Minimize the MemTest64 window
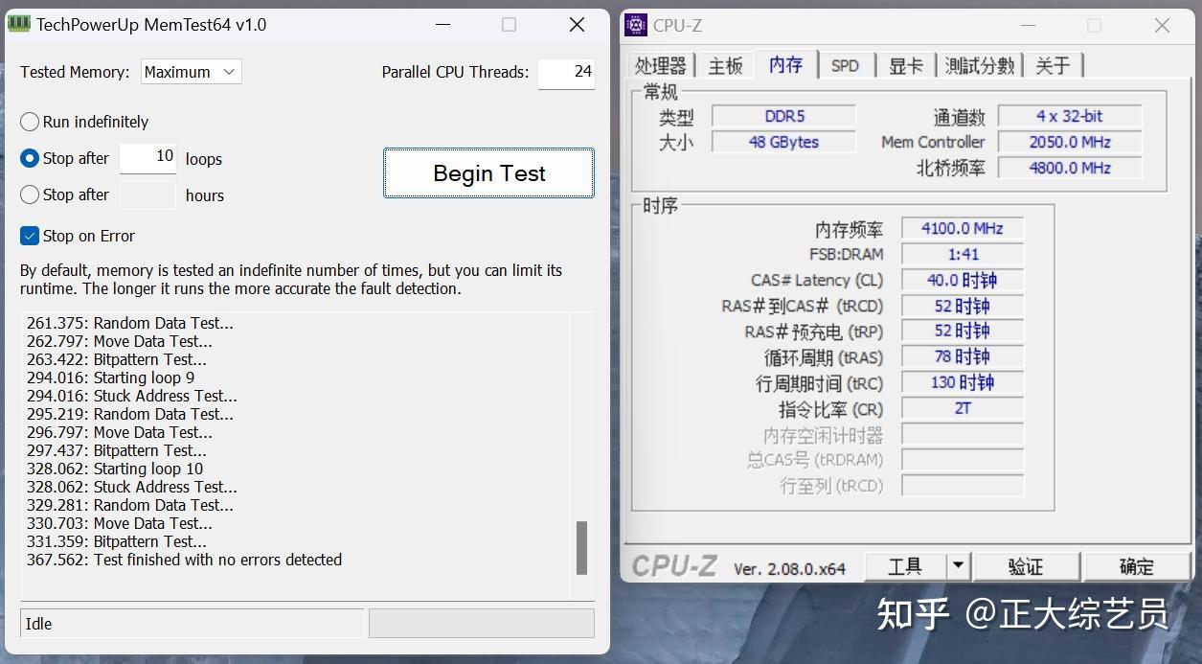This screenshot has width=1202, height=664. pyautogui.click(x=442, y=24)
